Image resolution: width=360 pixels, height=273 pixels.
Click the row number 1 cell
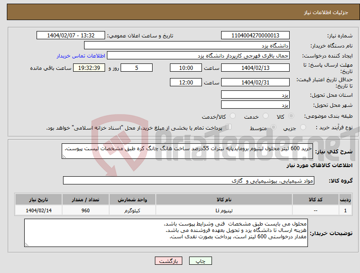pos(345,210)
